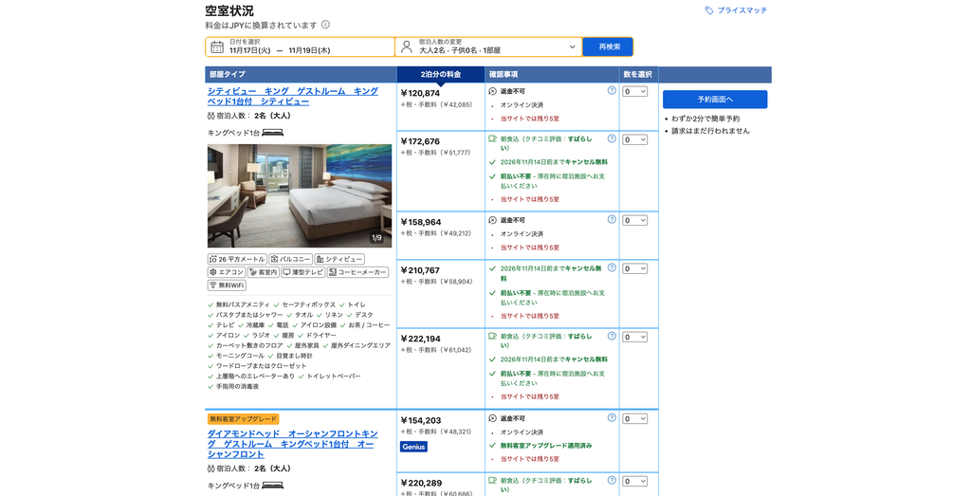Open the city view room photo
The image size is (971, 496).
(300, 195)
